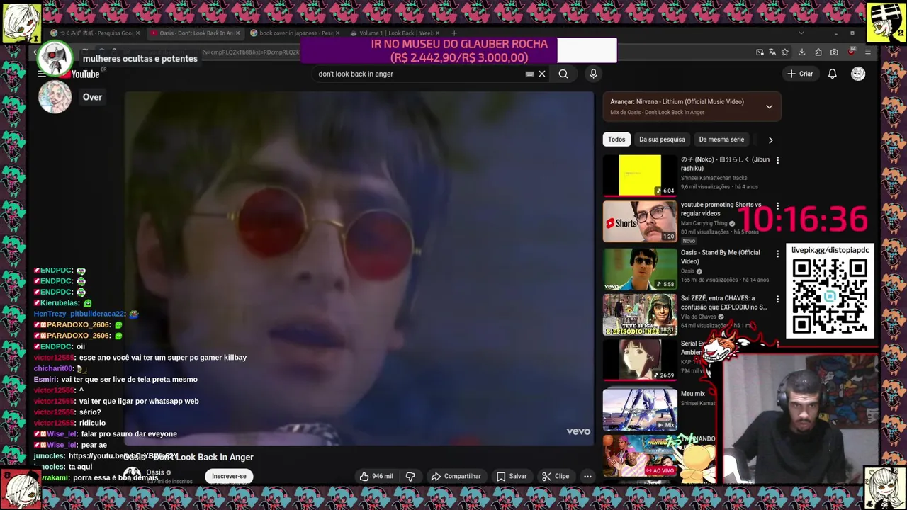The height and width of the screenshot is (510, 907).
Task: Open more actions ellipsis below video
Action: click(587, 476)
